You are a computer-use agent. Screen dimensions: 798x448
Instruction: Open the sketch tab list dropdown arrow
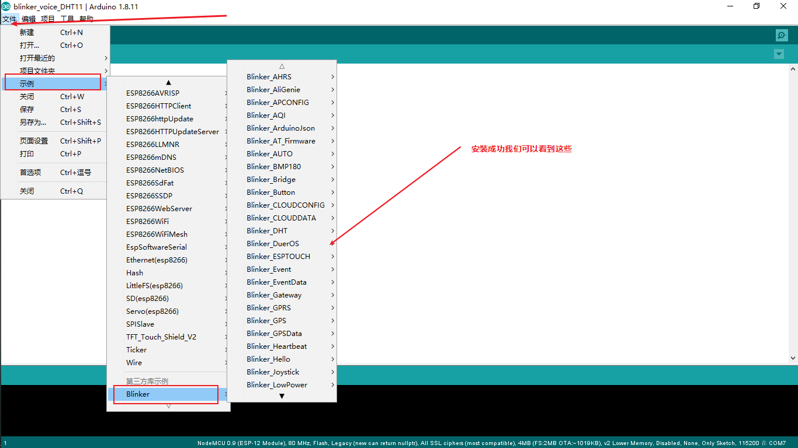(x=779, y=54)
